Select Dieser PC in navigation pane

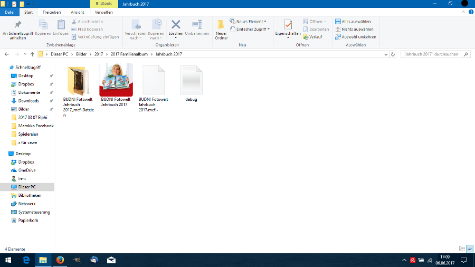tap(27, 187)
